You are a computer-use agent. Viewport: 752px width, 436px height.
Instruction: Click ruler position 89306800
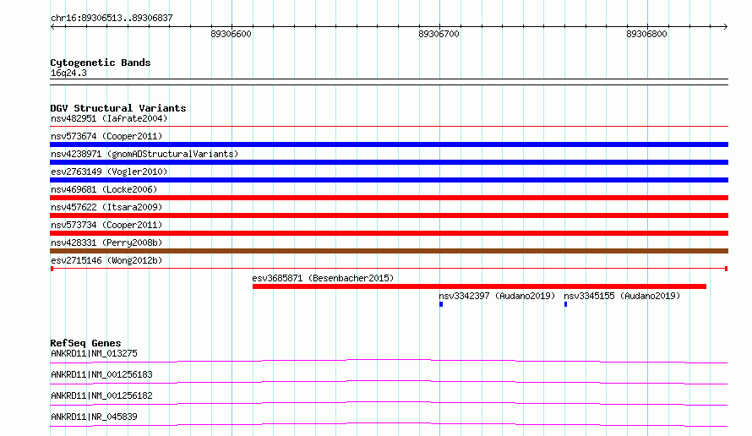[646, 34]
